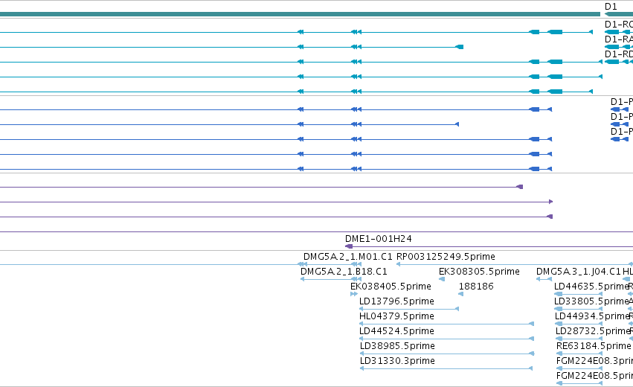The image size is (633, 387).
Task: Click the D1 gene label
Action: coord(611,7)
